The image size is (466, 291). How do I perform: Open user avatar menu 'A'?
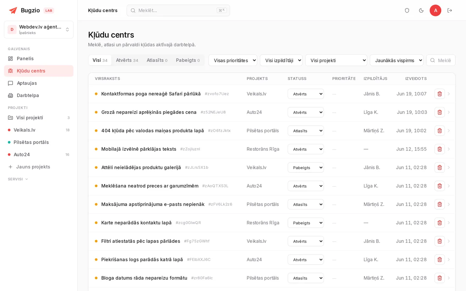coord(435,11)
